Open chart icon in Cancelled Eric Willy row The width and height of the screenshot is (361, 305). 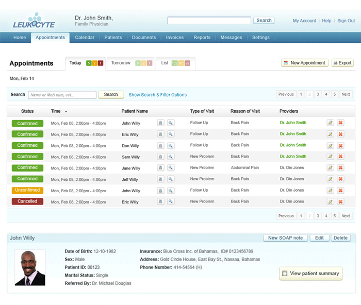coord(160,201)
